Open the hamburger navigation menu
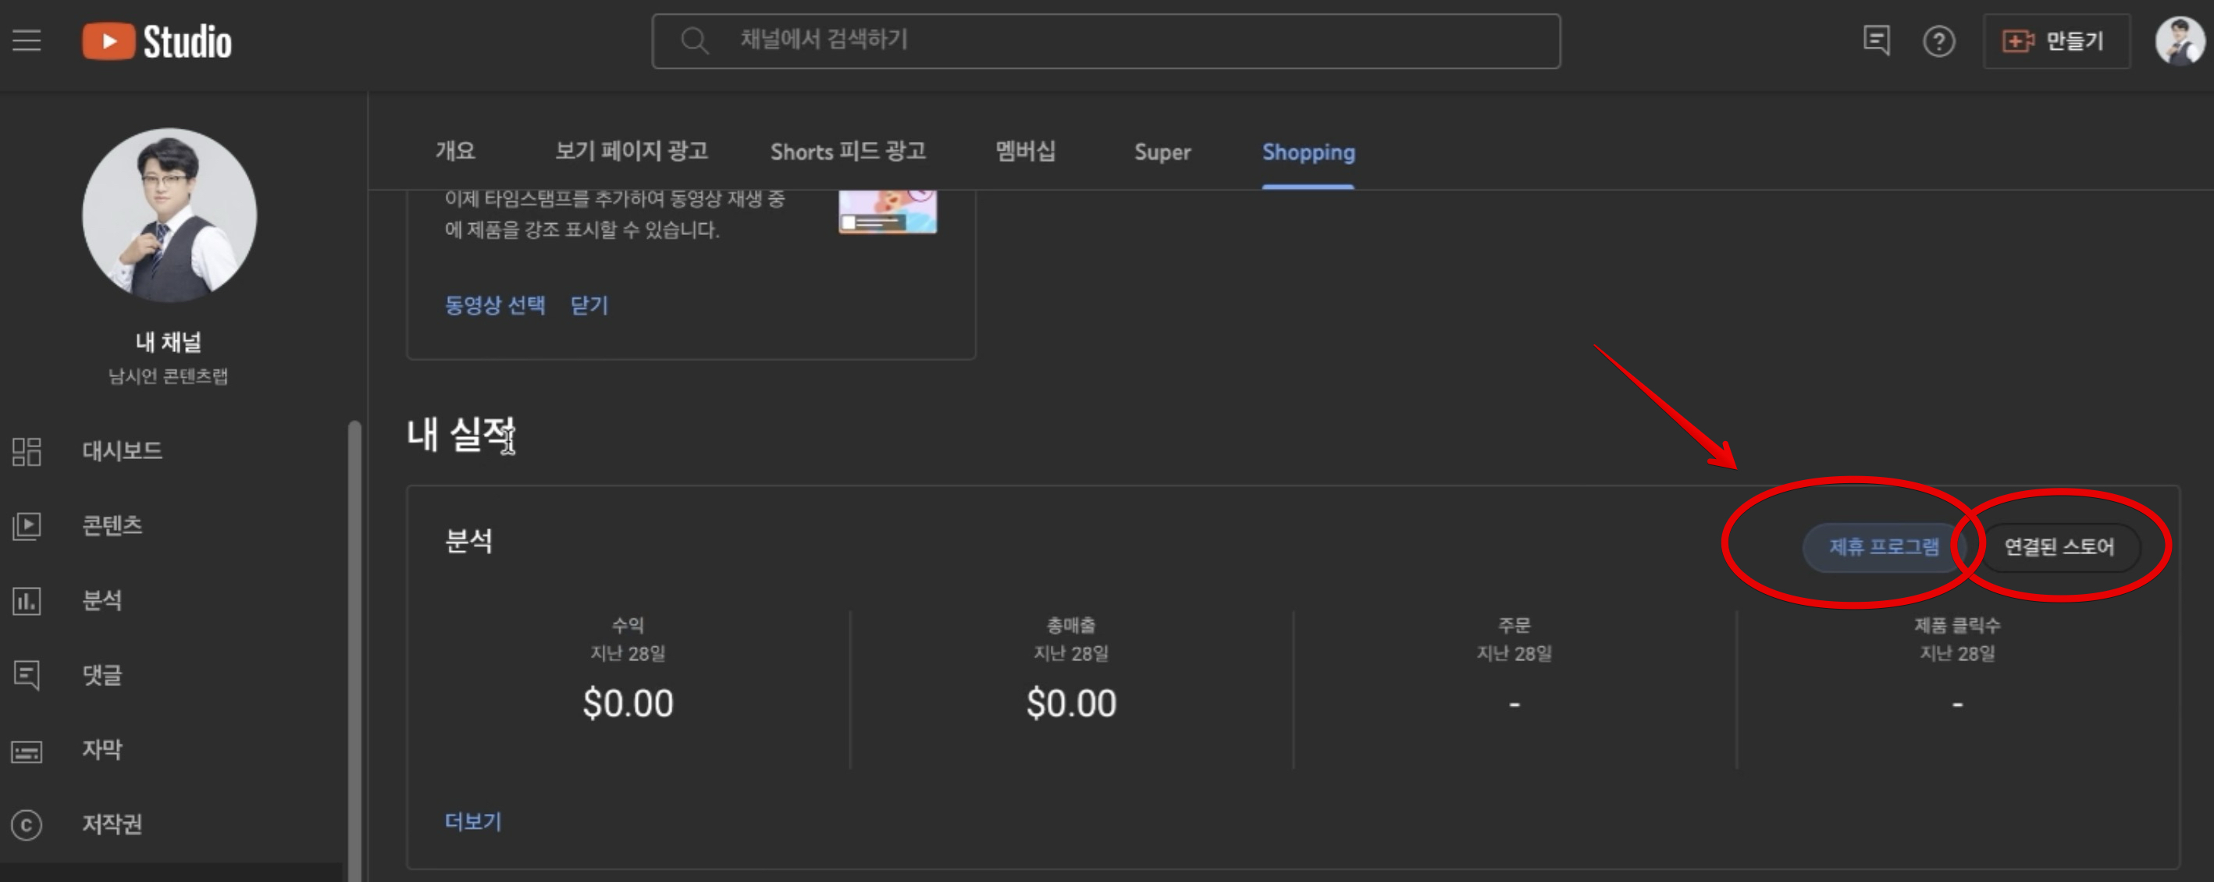The height and width of the screenshot is (882, 2214). [x=27, y=41]
